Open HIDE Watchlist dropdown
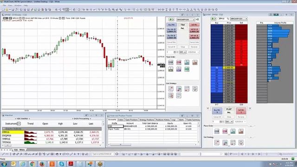Viewport: 297px width, 167px height. coord(23,119)
